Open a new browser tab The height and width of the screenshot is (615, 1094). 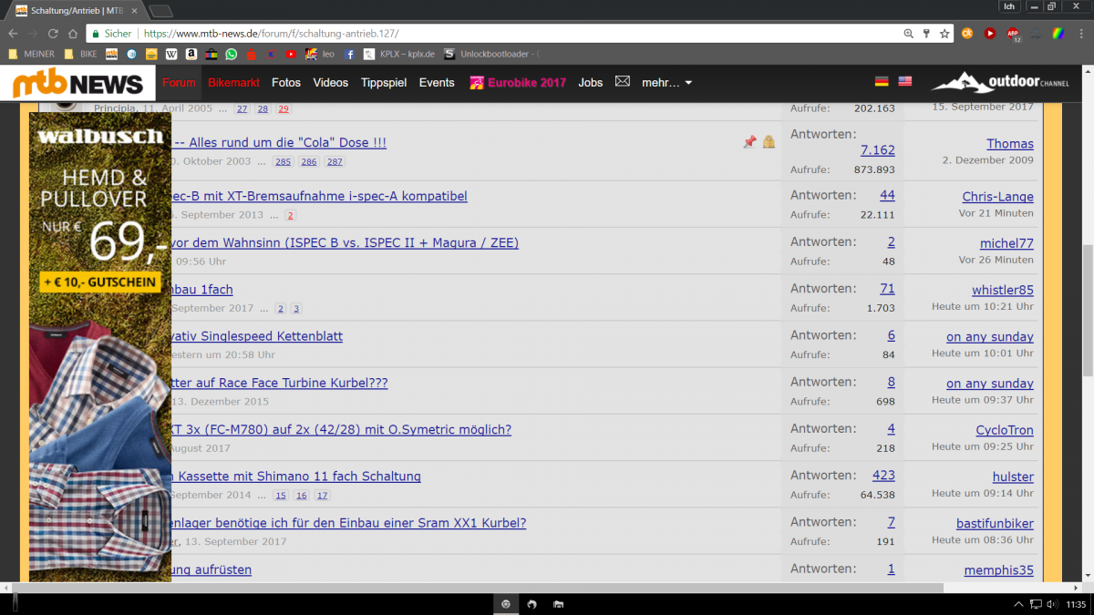(x=160, y=11)
